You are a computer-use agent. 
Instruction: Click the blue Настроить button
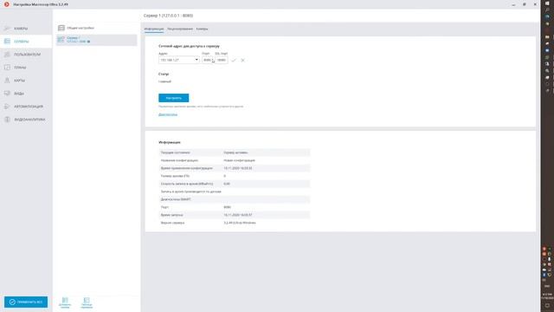(173, 98)
